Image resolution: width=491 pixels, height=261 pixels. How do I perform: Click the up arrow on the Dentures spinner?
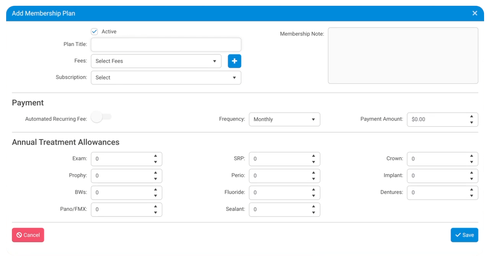(471, 190)
